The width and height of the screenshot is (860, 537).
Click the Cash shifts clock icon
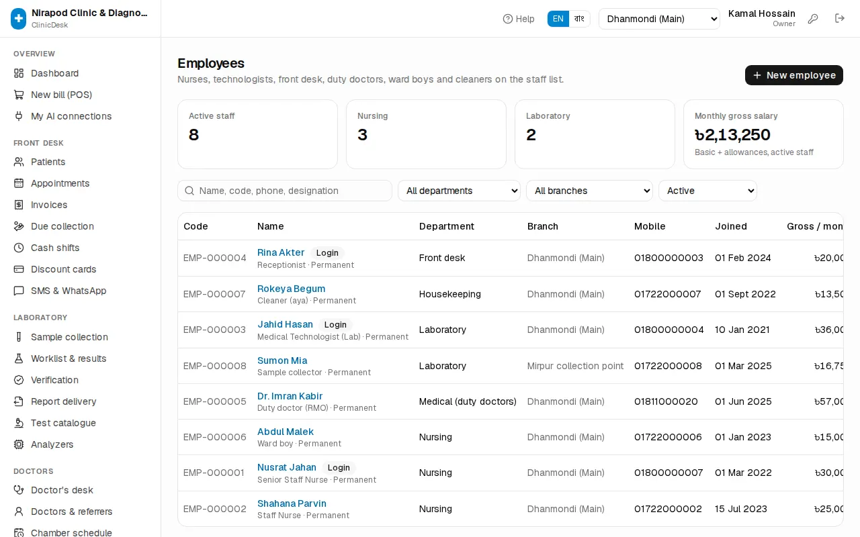coord(19,248)
